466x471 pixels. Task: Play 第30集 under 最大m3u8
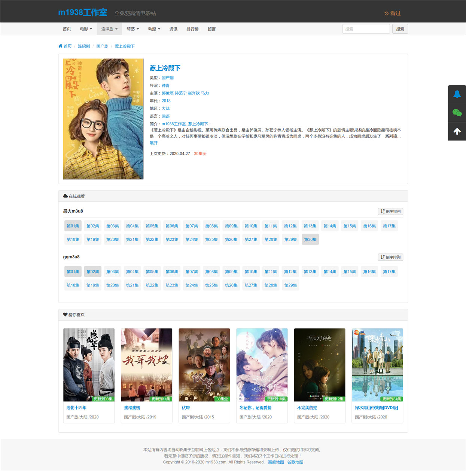tap(310, 239)
